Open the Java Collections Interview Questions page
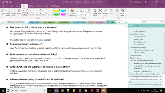 point(145,84)
